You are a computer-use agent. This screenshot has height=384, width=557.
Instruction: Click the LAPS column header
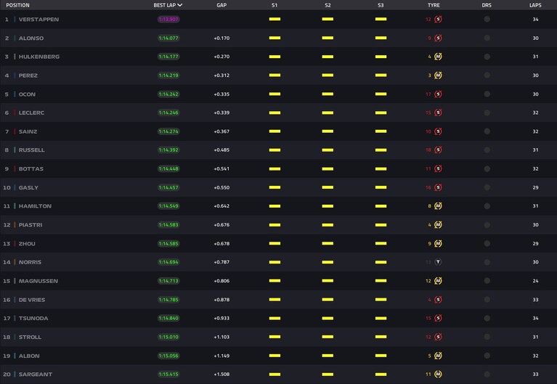tap(535, 5)
